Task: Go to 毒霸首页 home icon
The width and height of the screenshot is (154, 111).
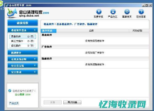Action: click(x=127, y=12)
